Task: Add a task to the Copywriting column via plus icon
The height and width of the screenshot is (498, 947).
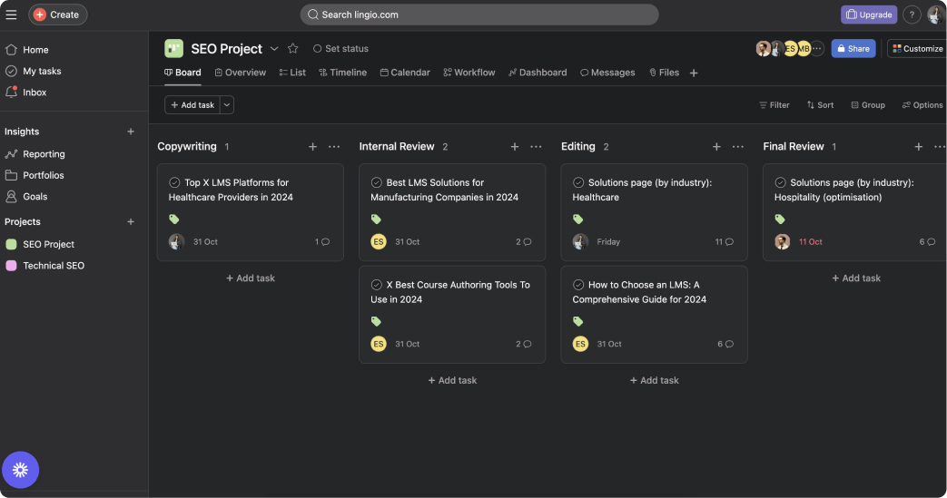Action: point(313,147)
